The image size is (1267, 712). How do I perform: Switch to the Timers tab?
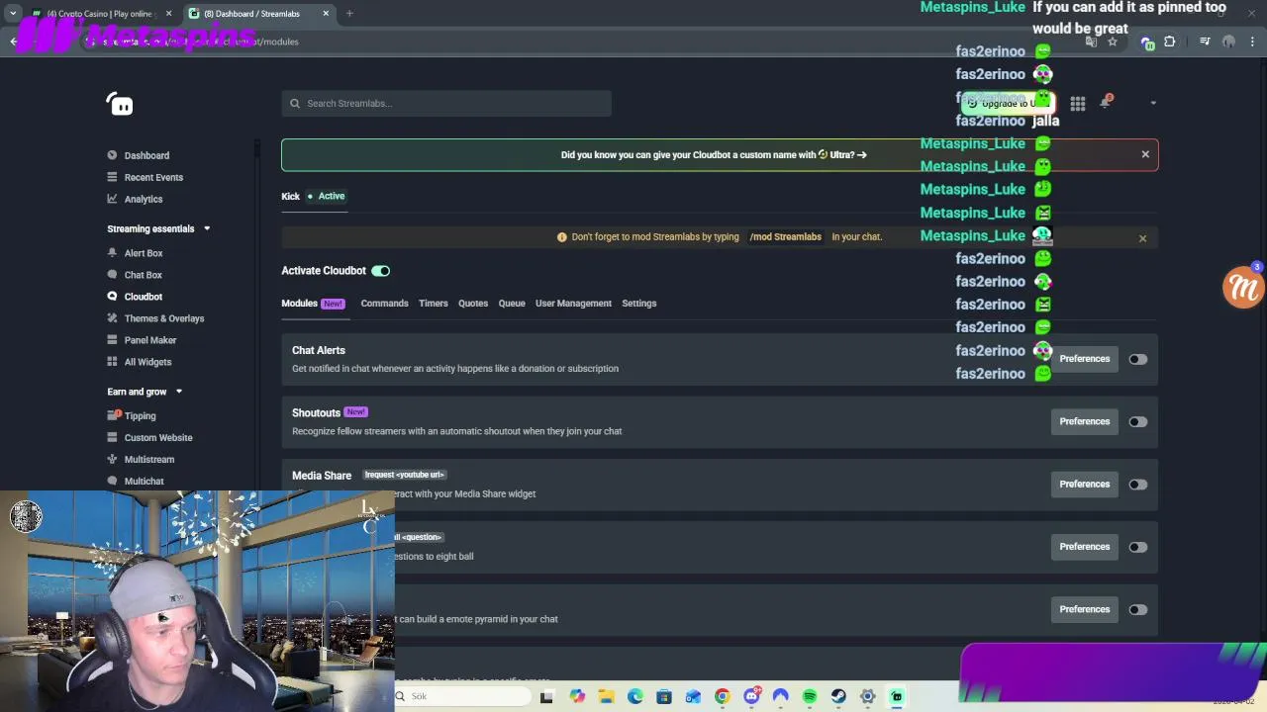(x=433, y=304)
